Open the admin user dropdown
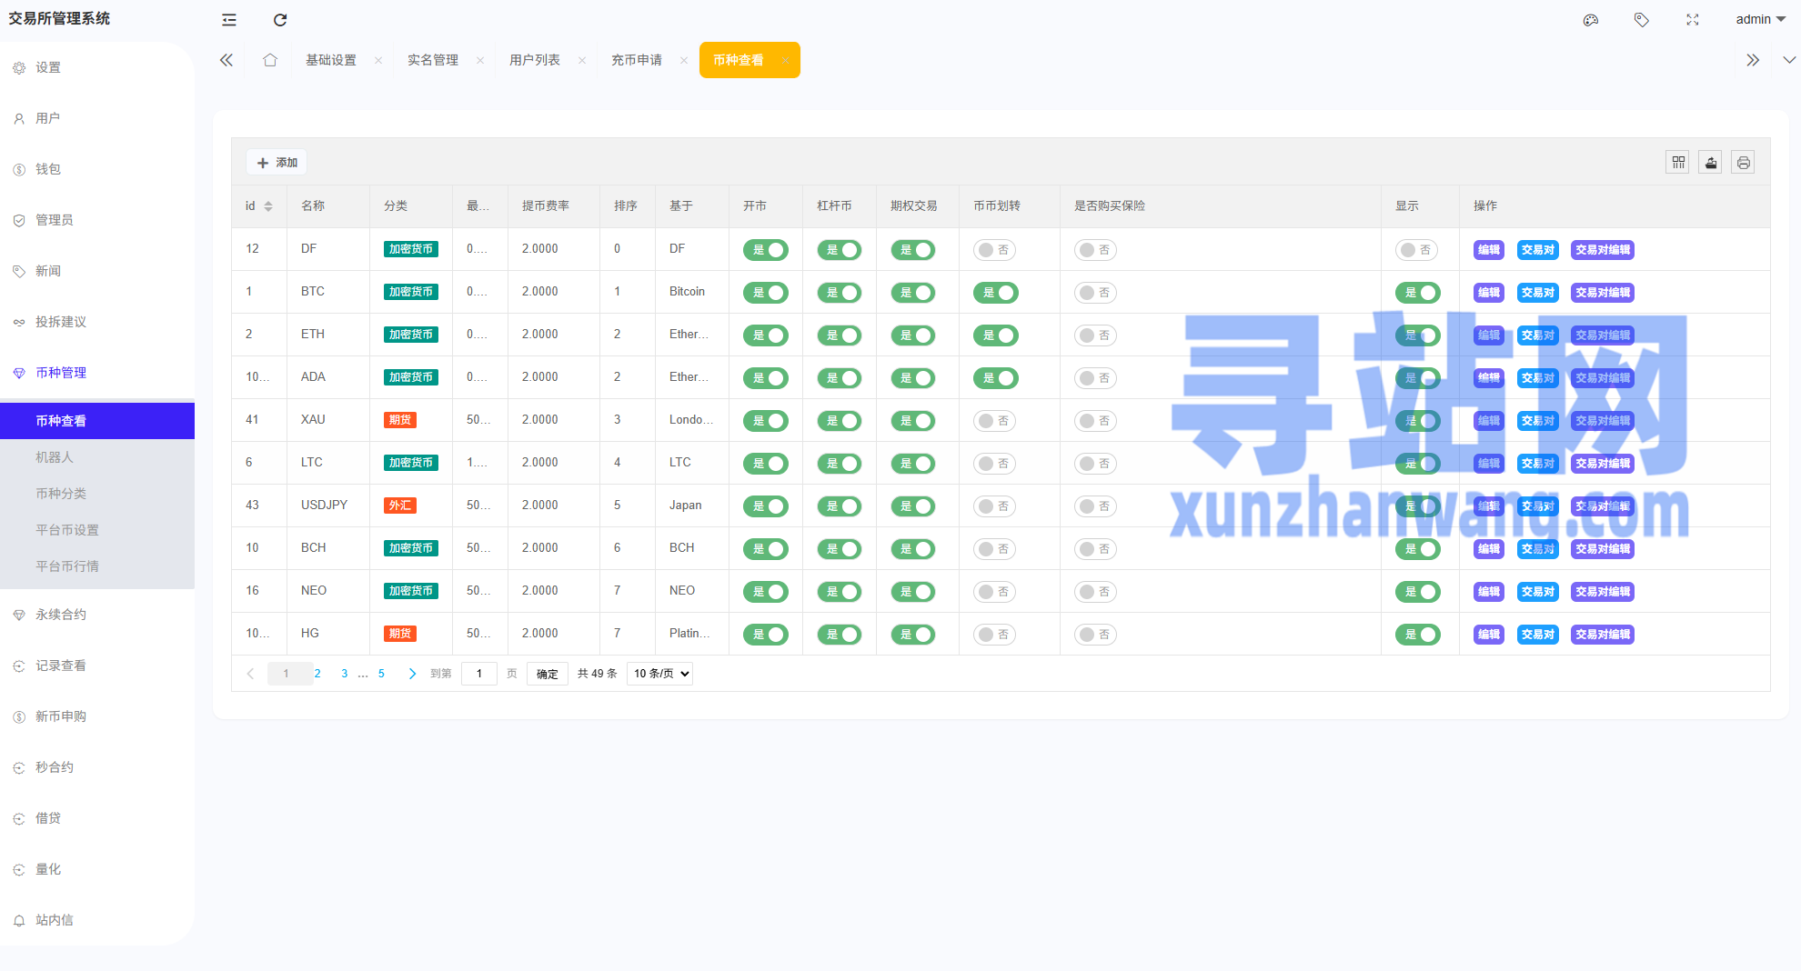Image resolution: width=1801 pixels, height=971 pixels. point(1759,20)
